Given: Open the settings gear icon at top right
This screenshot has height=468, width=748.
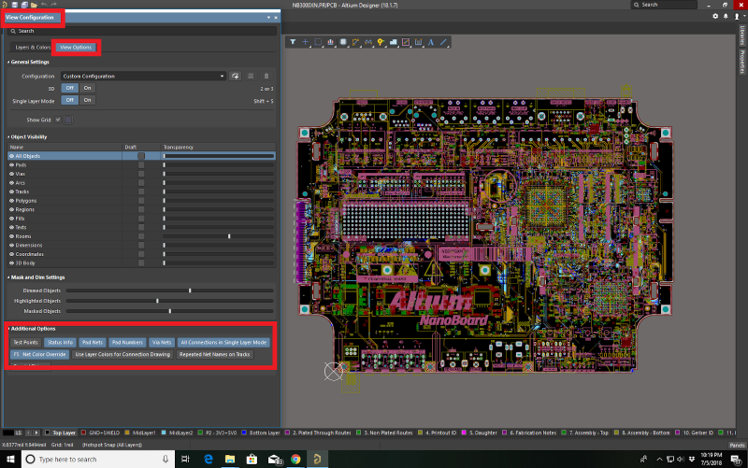Looking at the screenshot, I should click(715, 16).
